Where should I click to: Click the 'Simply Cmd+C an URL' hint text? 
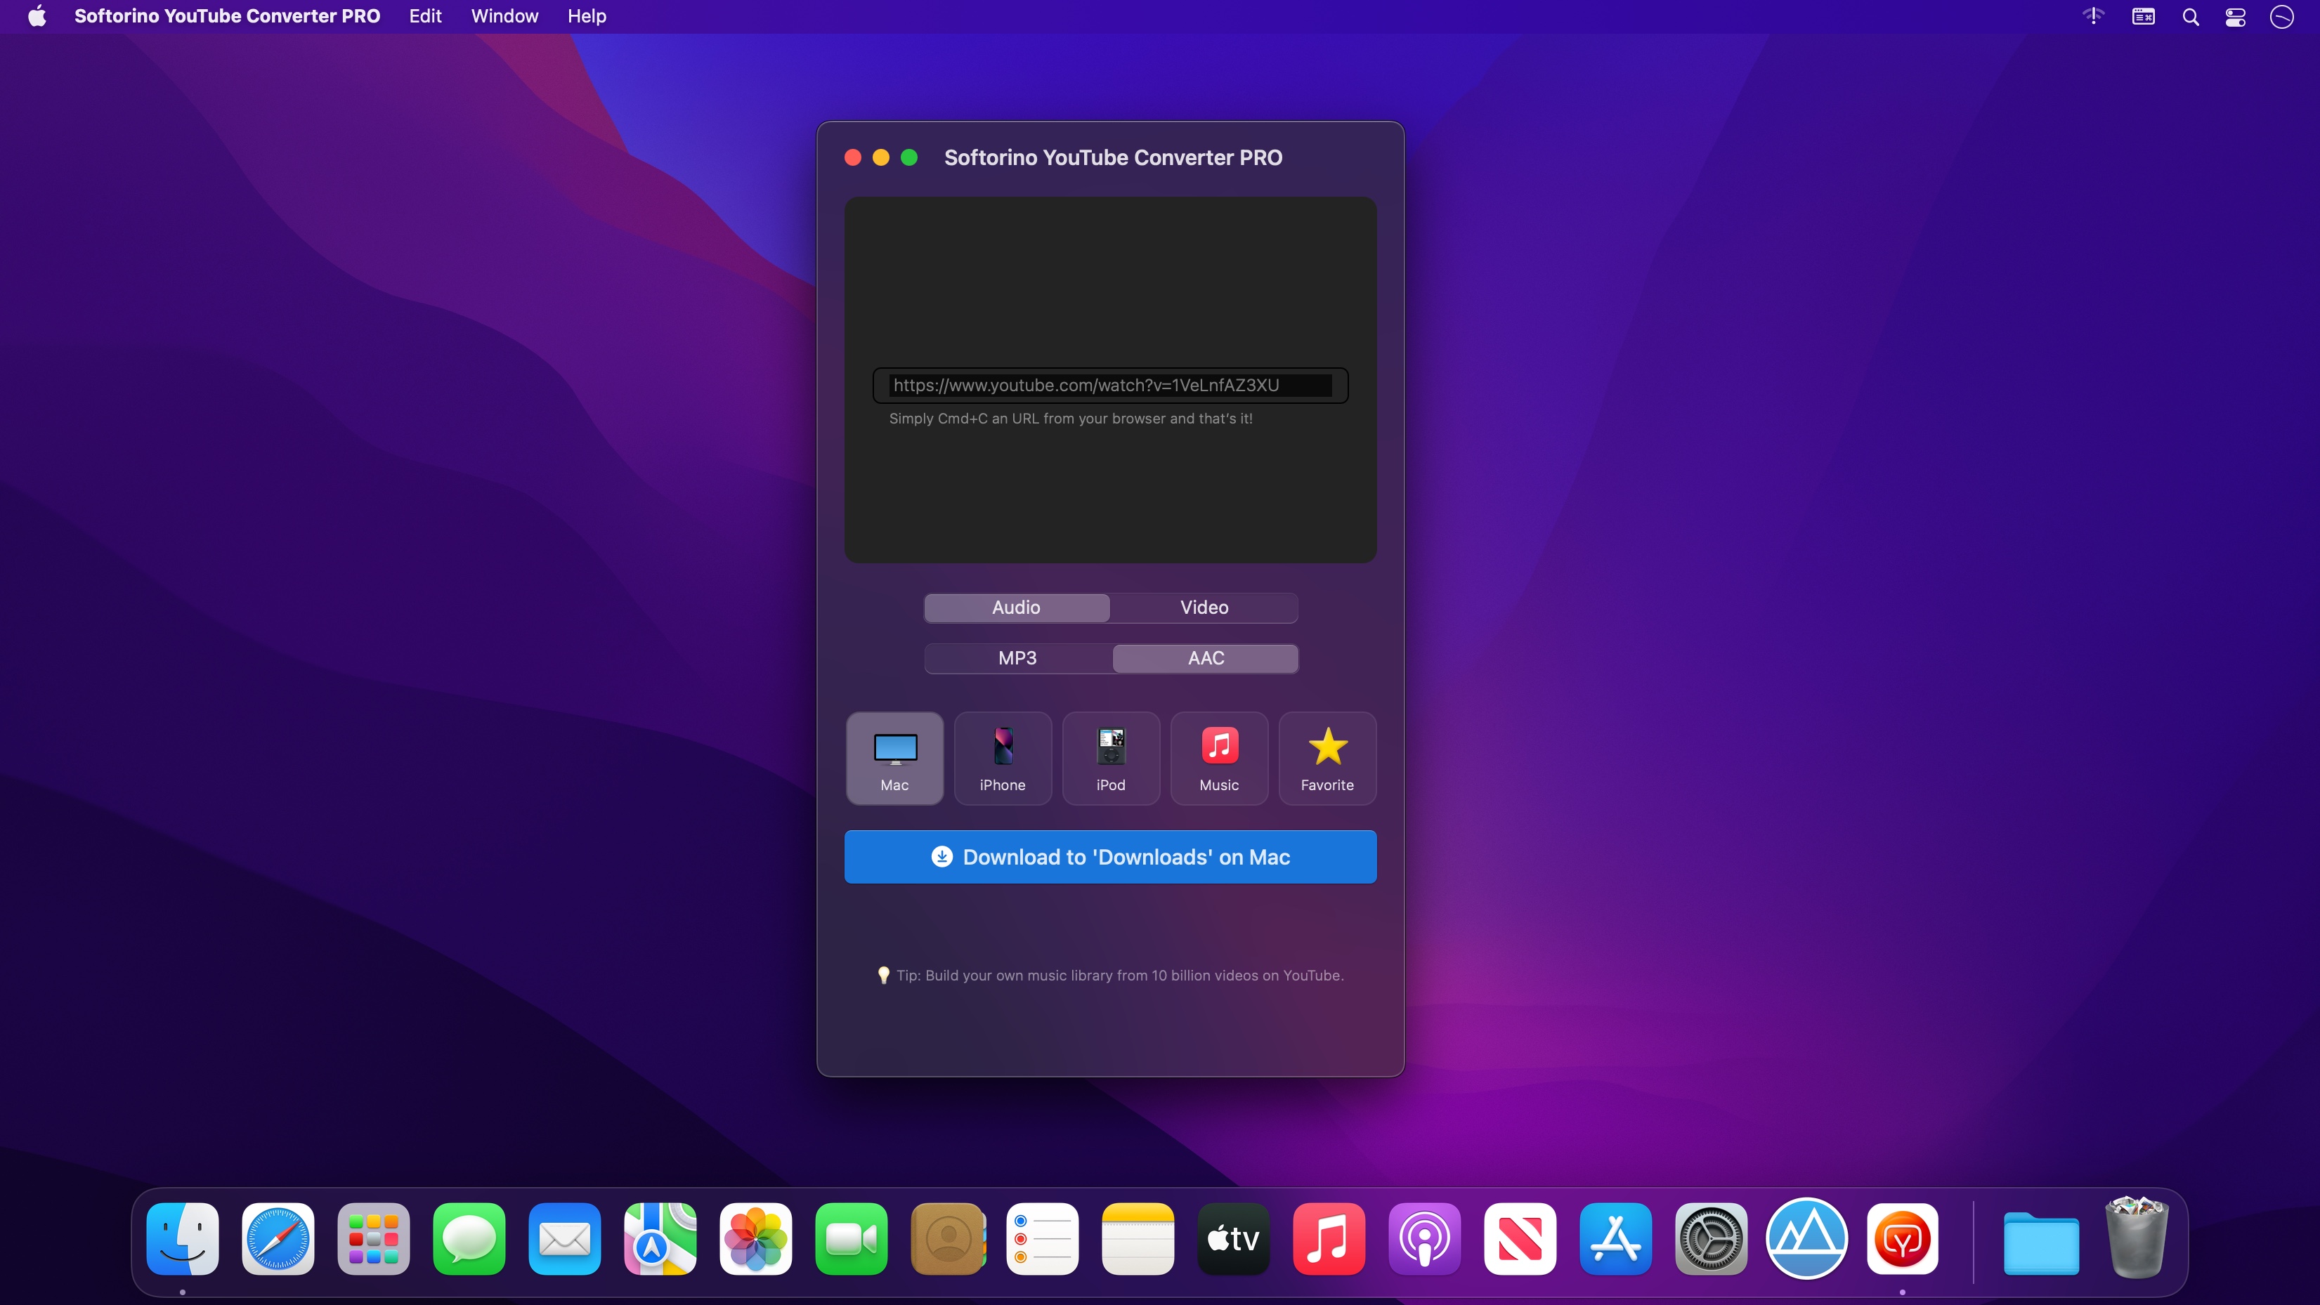tap(1071, 419)
